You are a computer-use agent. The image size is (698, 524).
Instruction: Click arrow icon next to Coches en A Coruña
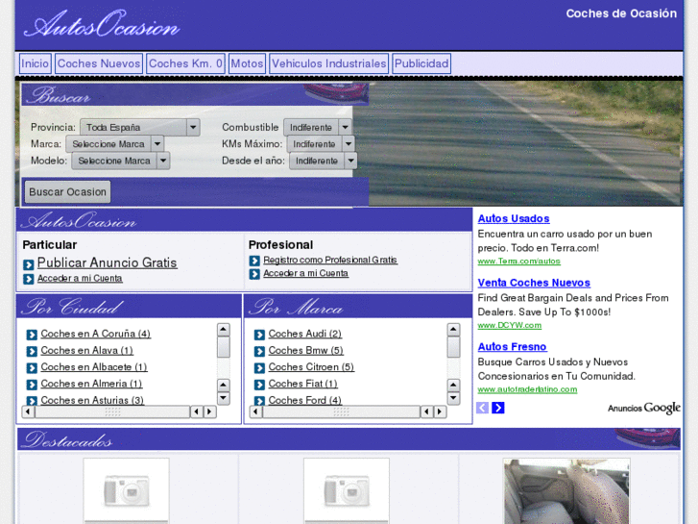32,335
